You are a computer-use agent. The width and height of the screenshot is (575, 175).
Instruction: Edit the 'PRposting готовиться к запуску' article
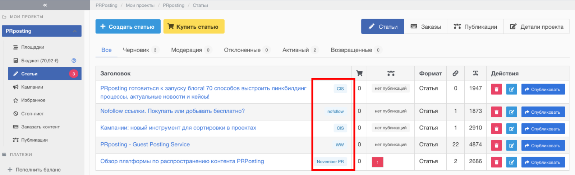tap(511, 89)
